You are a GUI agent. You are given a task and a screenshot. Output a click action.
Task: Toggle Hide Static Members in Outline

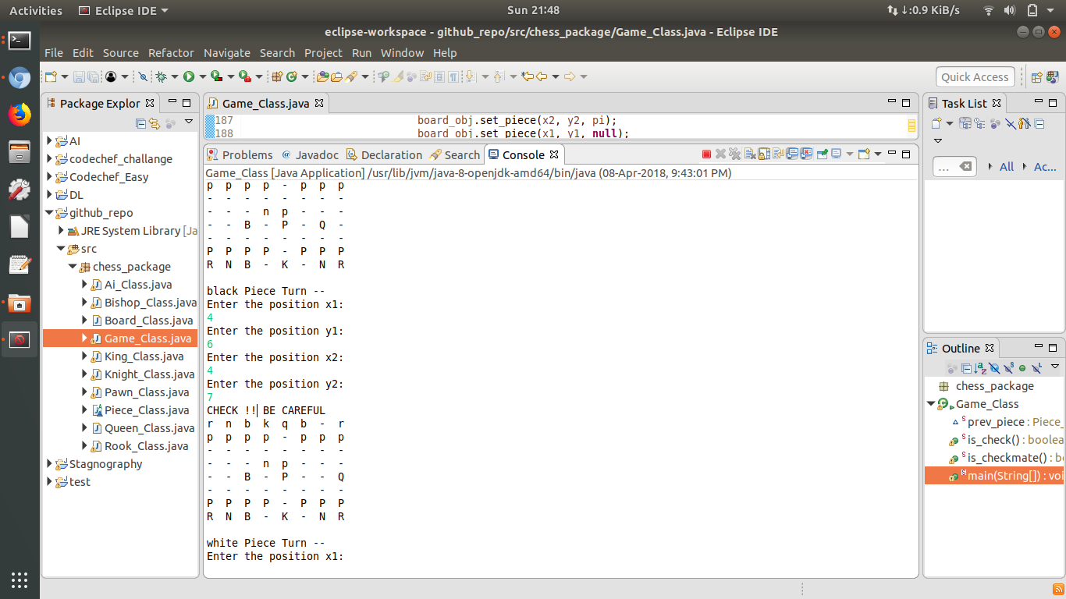1008,368
